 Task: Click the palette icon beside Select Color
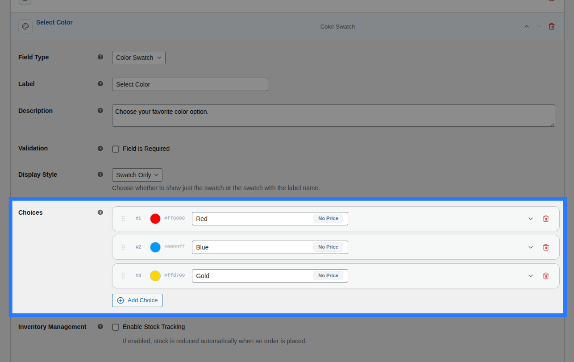(25, 26)
